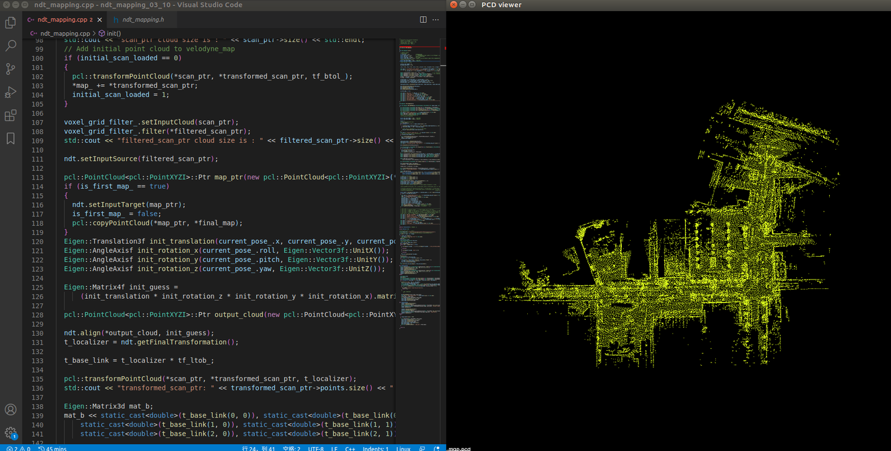891x451 pixels.
Task: Click the 45 mins time tracker status
Action: coord(52,448)
